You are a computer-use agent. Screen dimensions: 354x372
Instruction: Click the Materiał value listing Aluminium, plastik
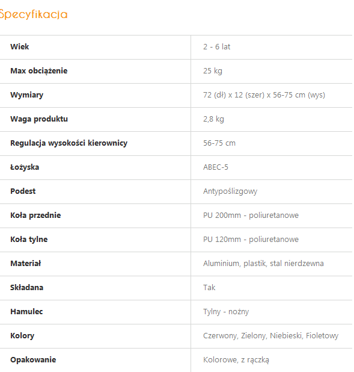coord(263,264)
